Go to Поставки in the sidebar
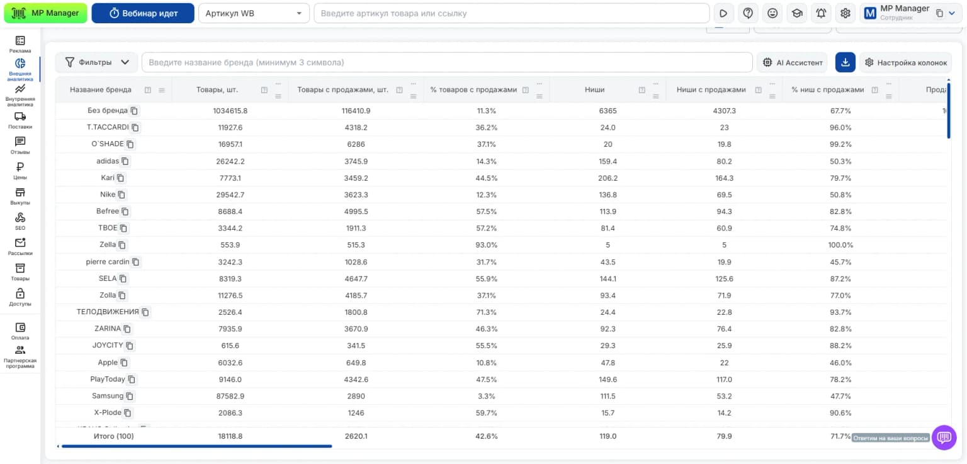Screen dimensions: 967x464 click(20, 120)
